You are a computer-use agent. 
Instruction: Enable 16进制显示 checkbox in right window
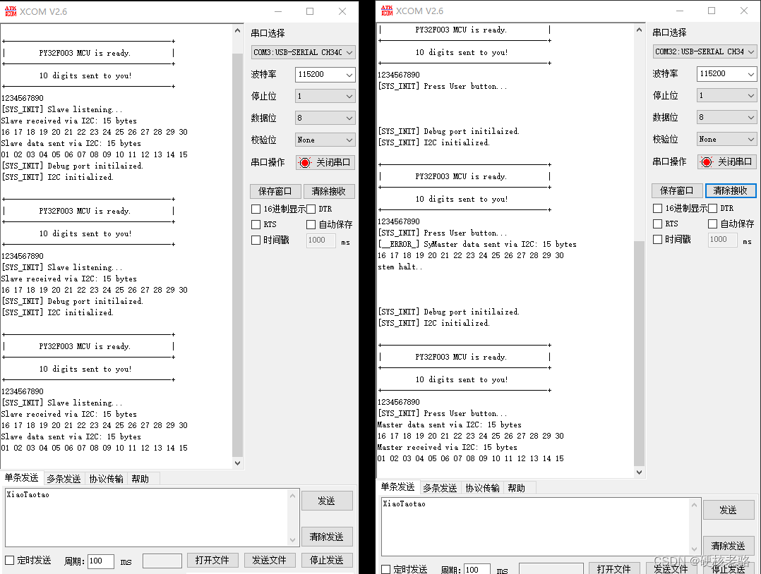coord(657,209)
